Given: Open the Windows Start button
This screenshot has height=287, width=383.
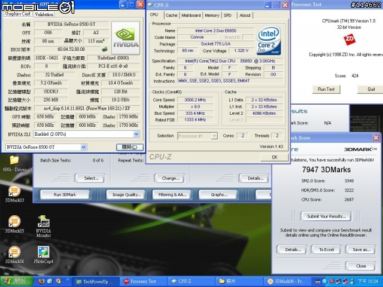Looking at the screenshot, I should click(x=17, y=282).
